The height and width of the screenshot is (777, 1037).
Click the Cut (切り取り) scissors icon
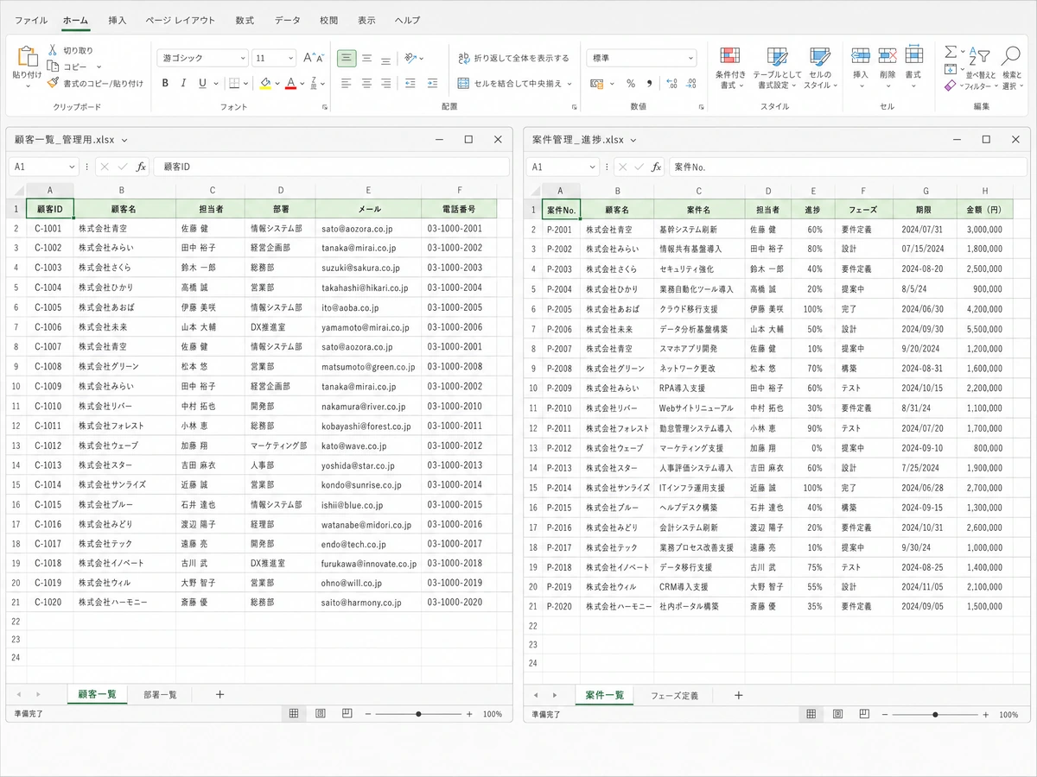(53, 50)
